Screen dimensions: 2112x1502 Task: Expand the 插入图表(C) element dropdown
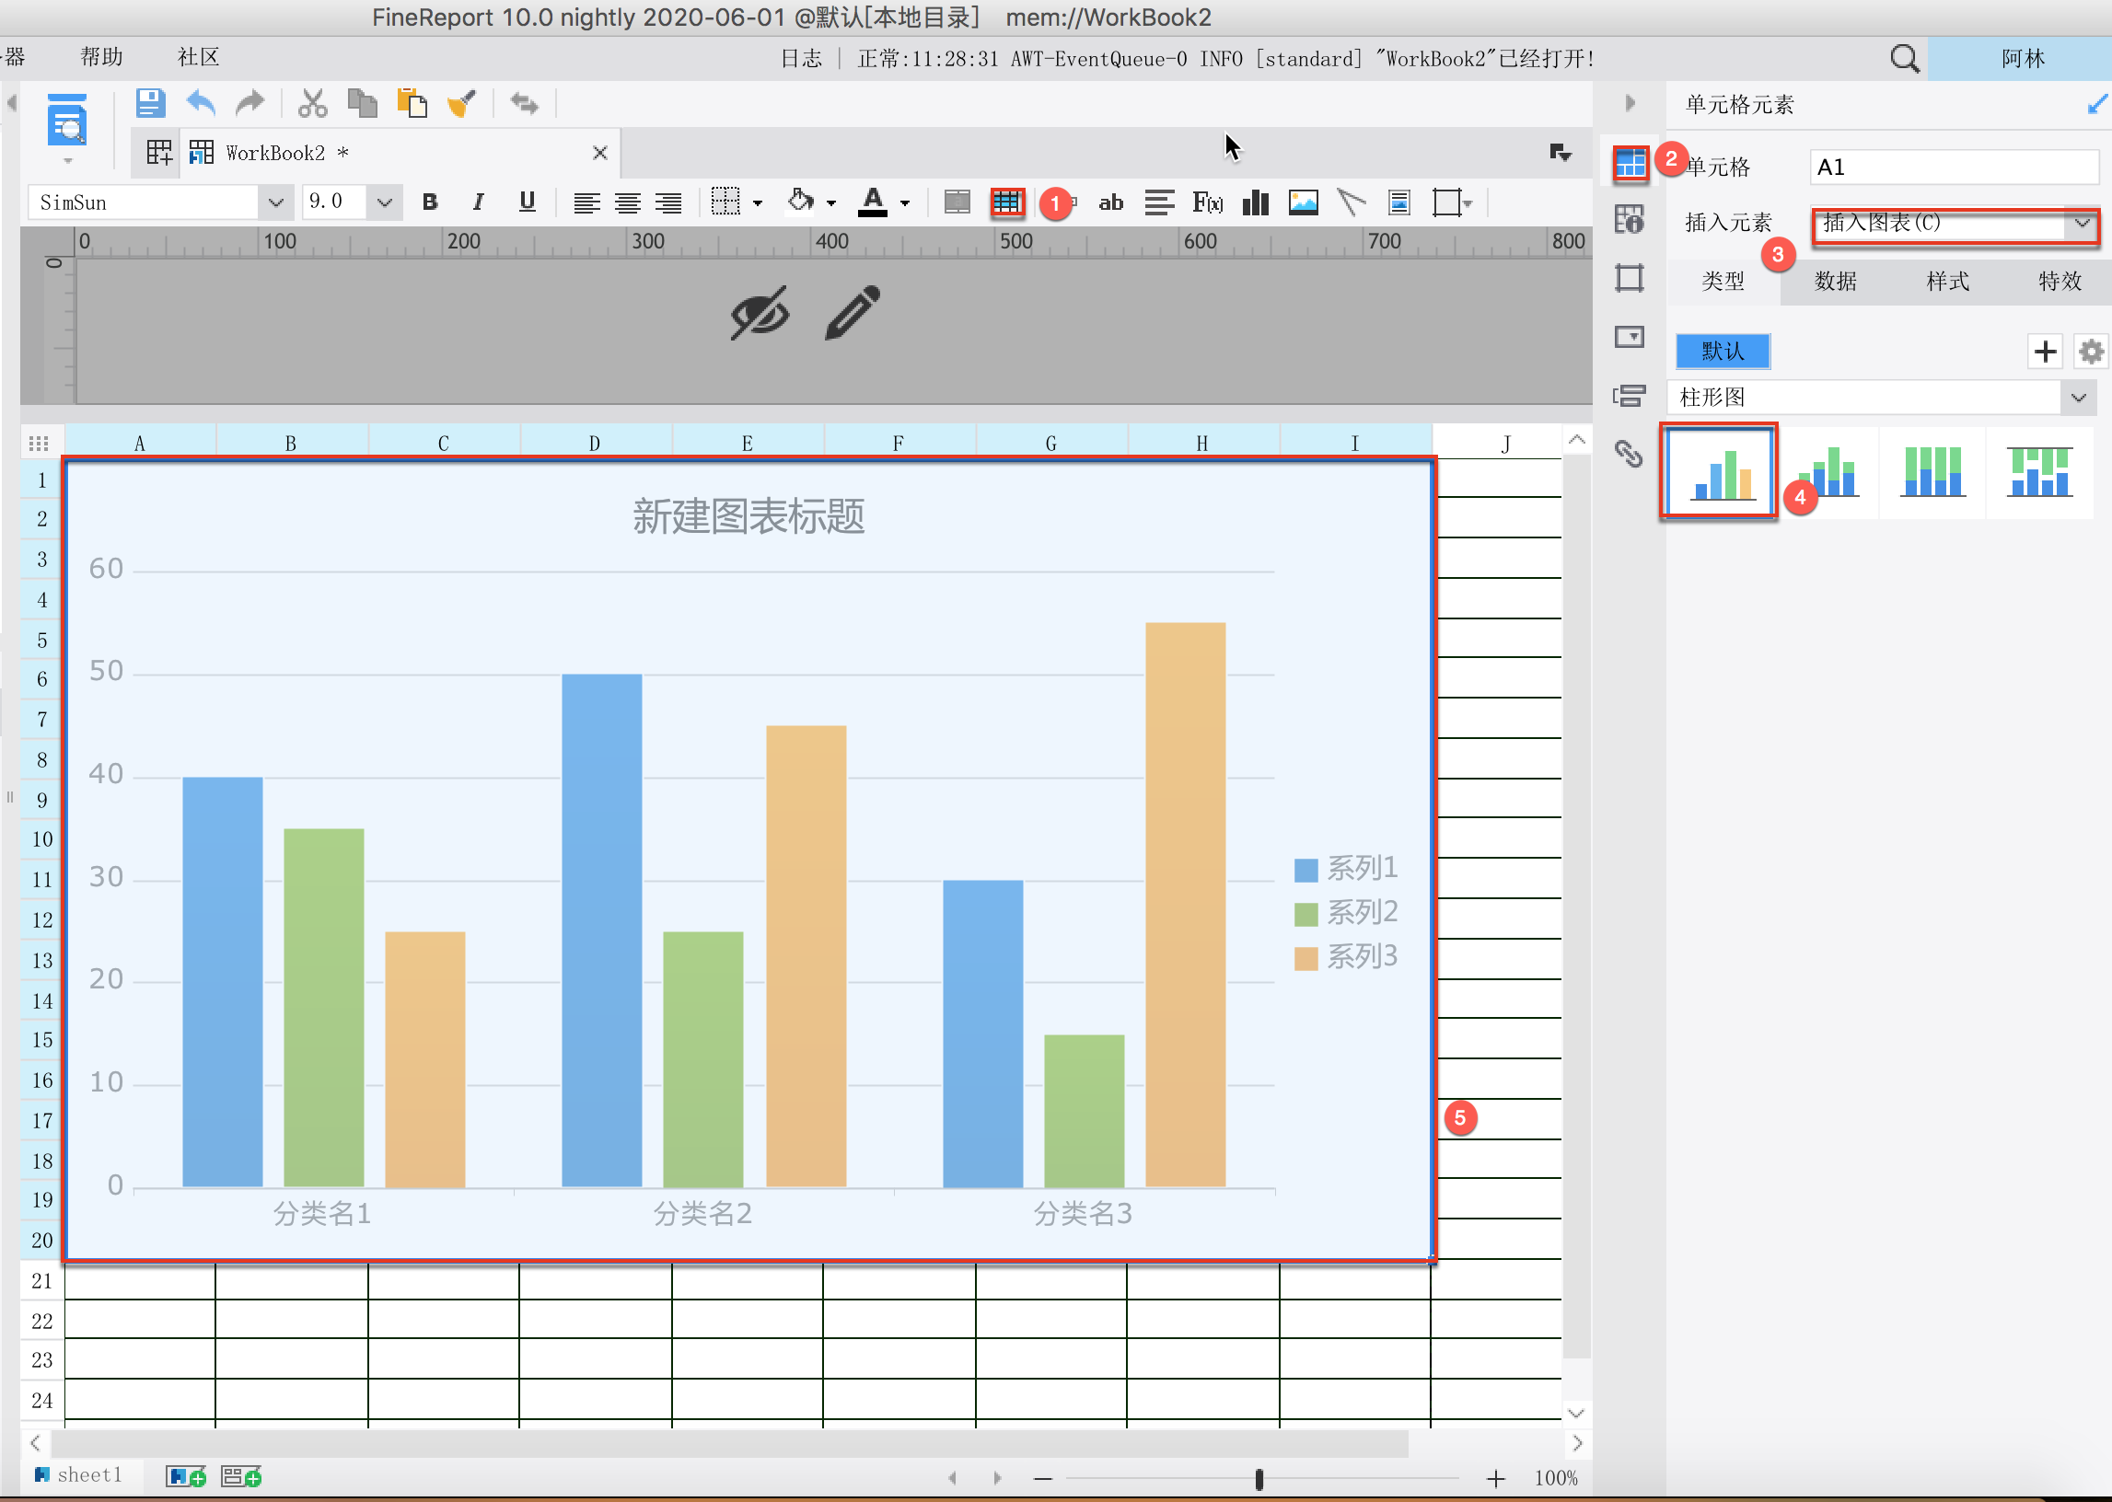[x=2082, y=223]
